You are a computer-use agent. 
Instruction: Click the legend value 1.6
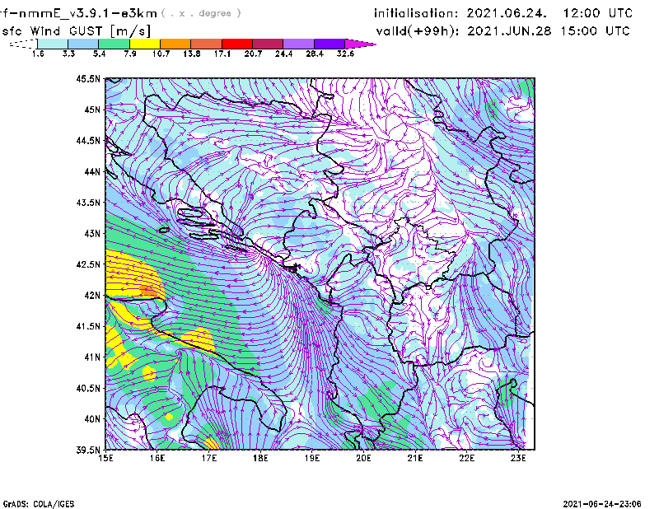[x=38, y=54]
